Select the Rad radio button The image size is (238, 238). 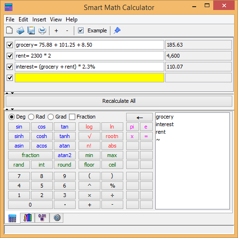(x=31, y=117)
